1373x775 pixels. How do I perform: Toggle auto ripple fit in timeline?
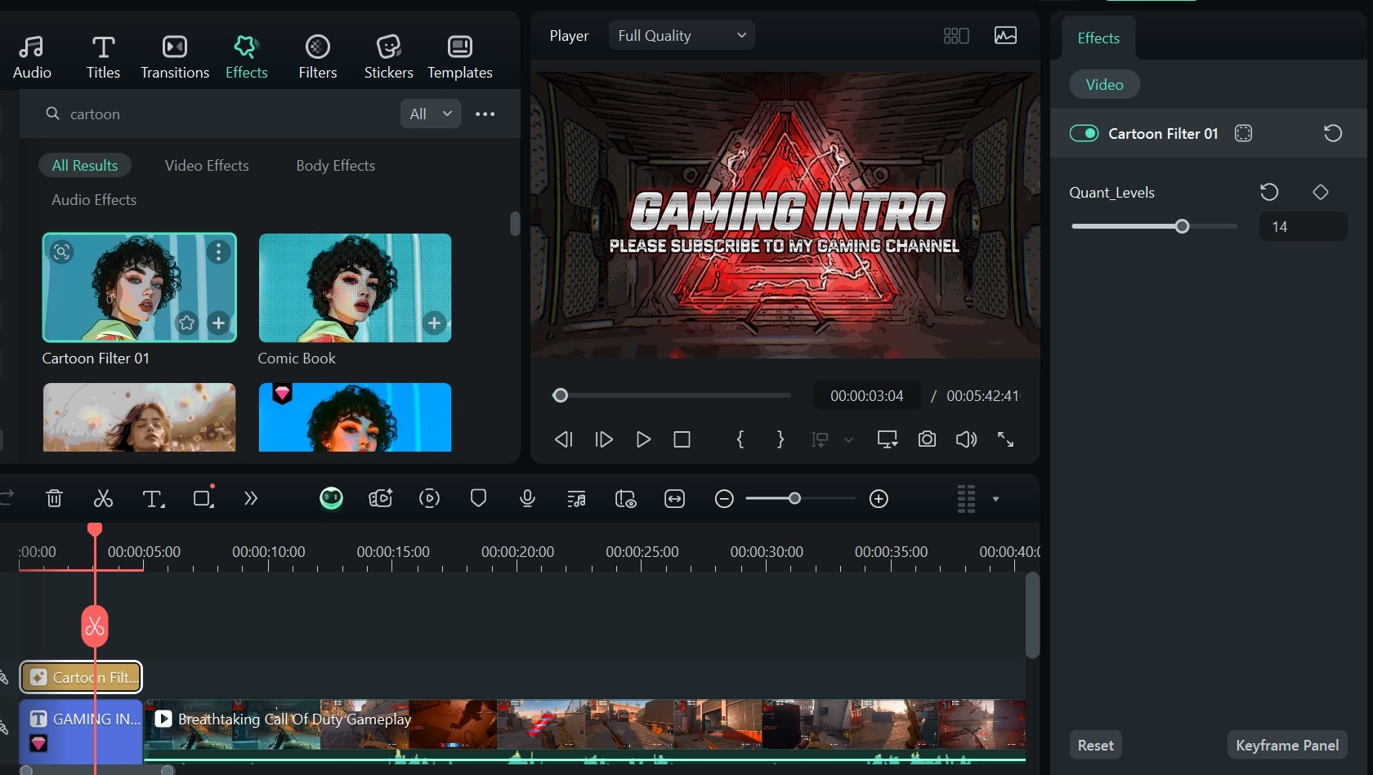coord(674,498)
